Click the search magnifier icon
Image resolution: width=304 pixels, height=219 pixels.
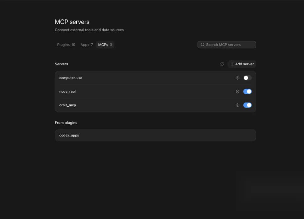(203, 45)
